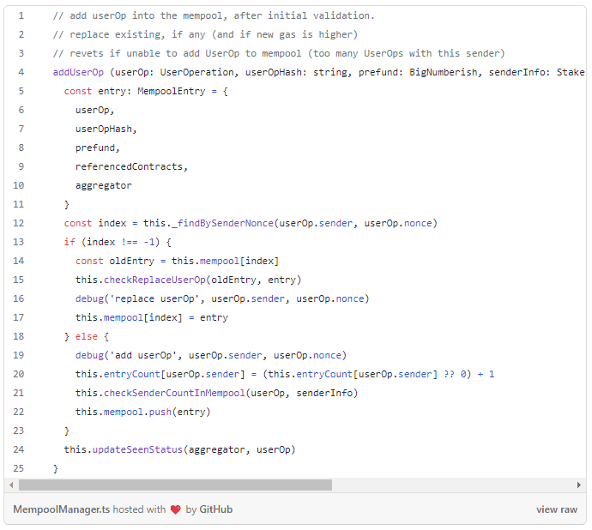The image size is (592, 530).
Task: Open the GitHub link in footer
Action: 215,509
